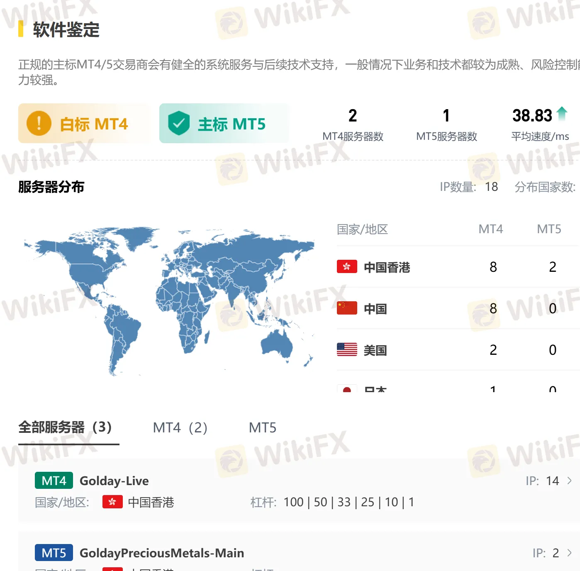The width and height of the screenshot is (580, 571).
Task: Click the MT5服务器数 count of 1
Action: (x=446, y=116)
